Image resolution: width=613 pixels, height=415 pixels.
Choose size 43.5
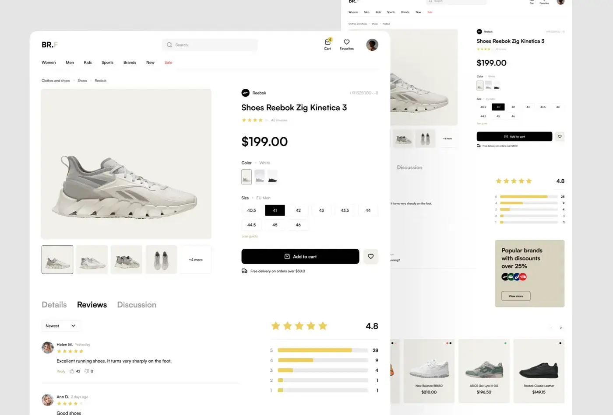[x=345, y=210]
